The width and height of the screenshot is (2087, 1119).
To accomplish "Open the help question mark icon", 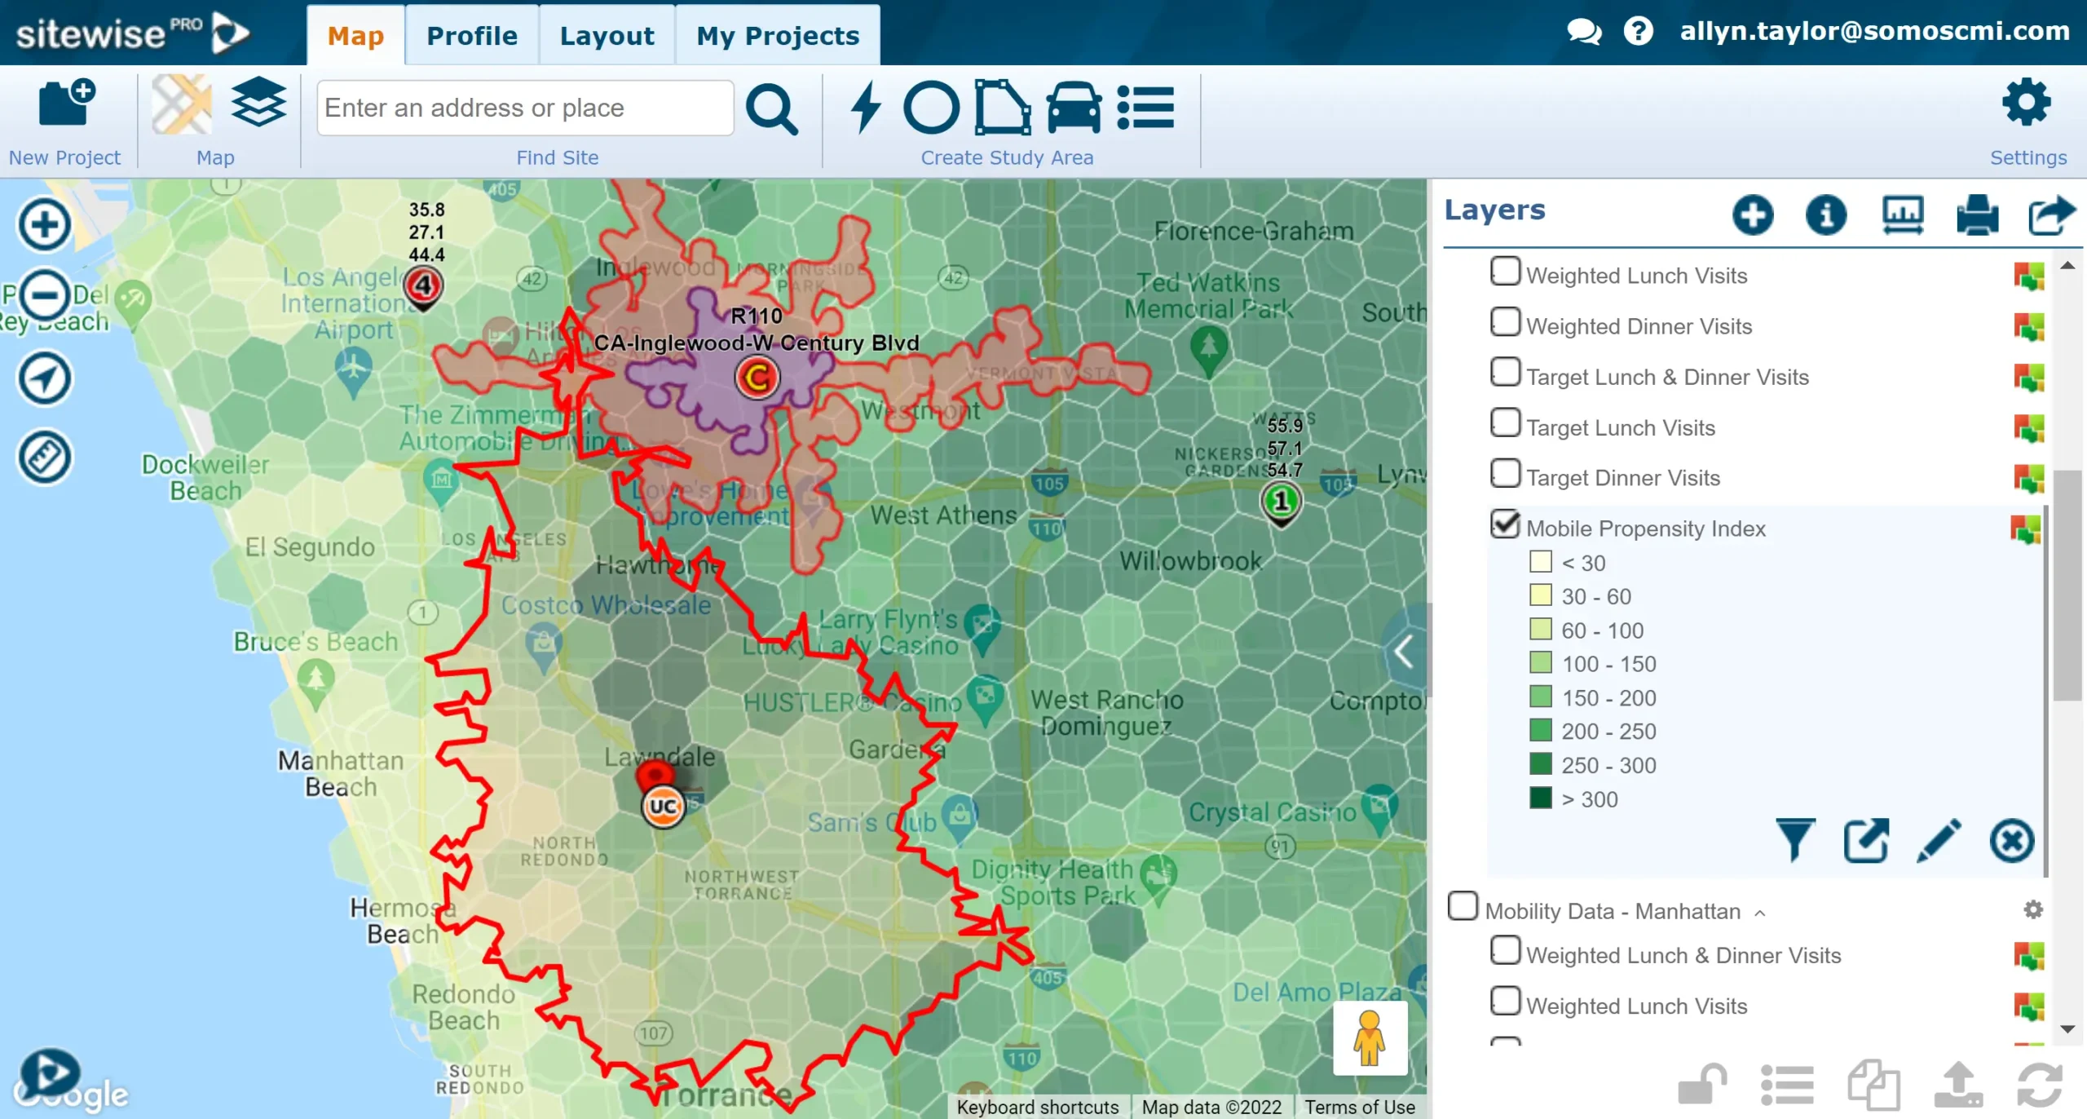I will tap(1638, 32).
